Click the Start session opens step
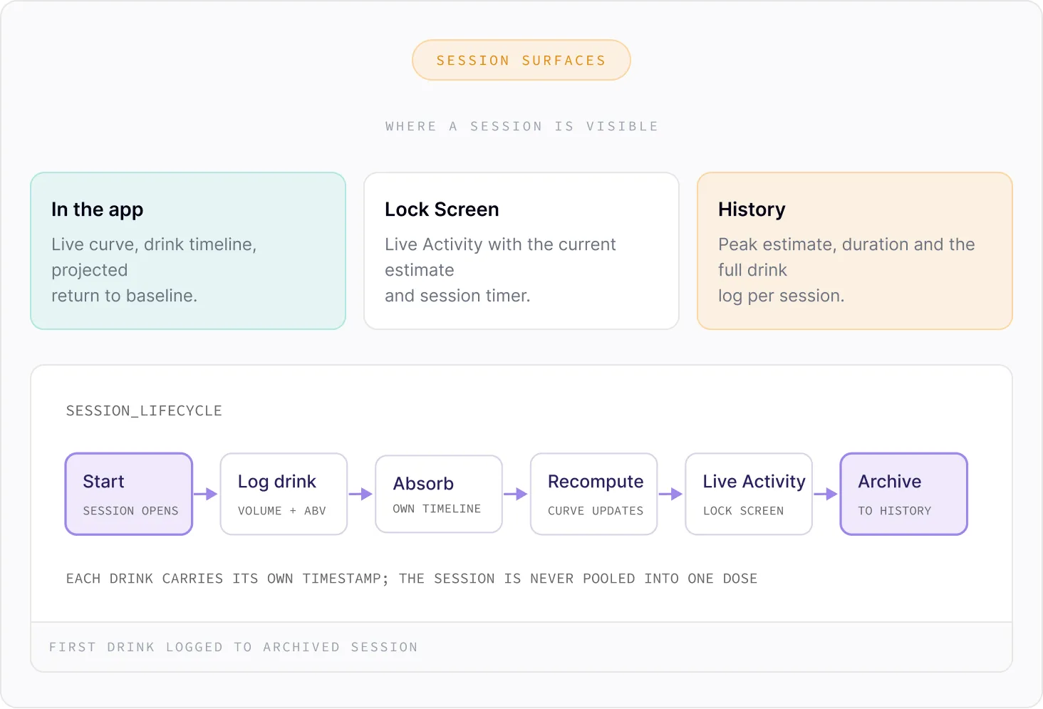This screenshot has height=709, width=1043. 129,494
